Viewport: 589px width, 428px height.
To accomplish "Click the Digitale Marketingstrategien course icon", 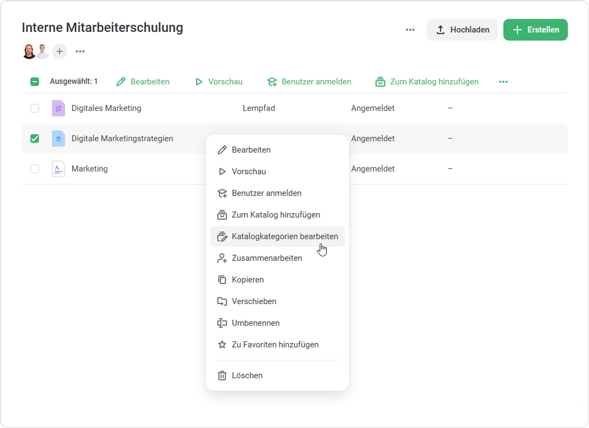I will (x=58, y=139).
